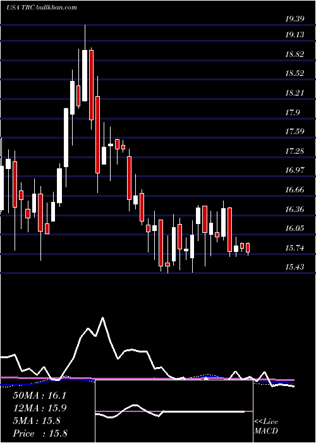Click the MACD inset panel
The image size is (316, 443).
[x=174, y=411]
